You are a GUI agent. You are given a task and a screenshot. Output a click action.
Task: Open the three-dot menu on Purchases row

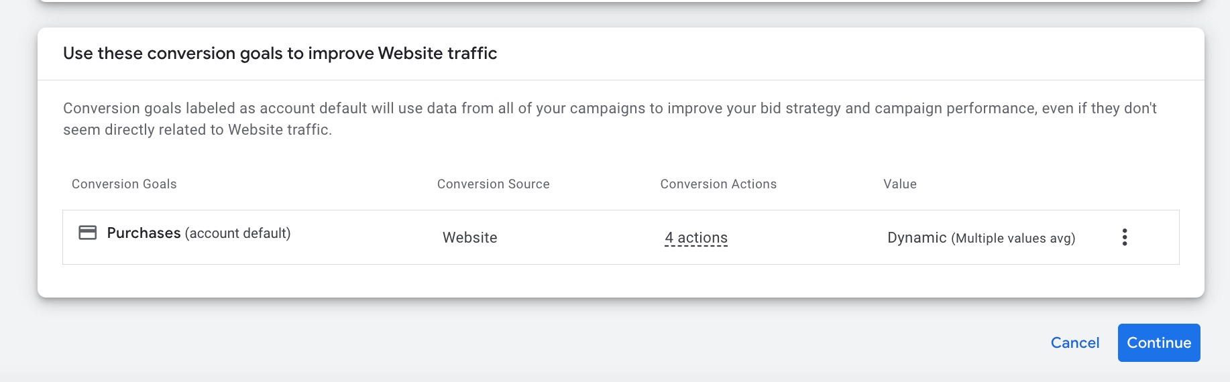pos(1125,237)
